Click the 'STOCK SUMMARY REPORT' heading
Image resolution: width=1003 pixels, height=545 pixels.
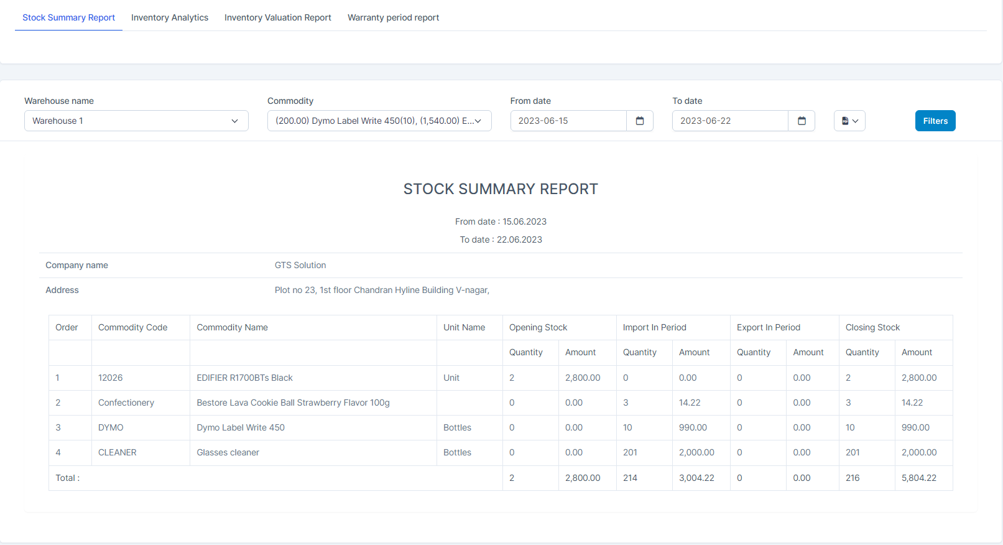tap(501, 189)
